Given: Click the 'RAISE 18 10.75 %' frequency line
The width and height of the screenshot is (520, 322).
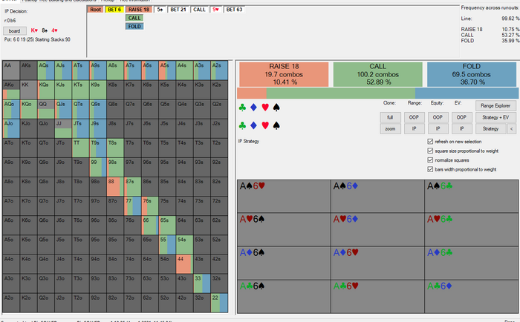Looking at the screenshot, I should [490, 29].
